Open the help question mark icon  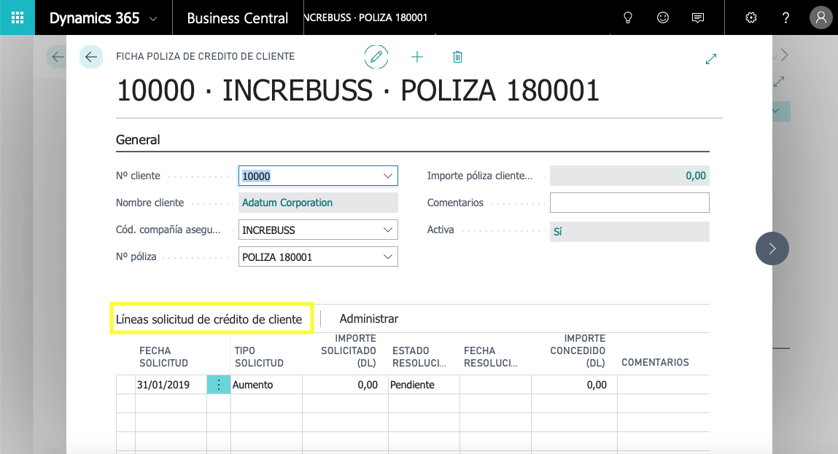click(x=785, y=17)
